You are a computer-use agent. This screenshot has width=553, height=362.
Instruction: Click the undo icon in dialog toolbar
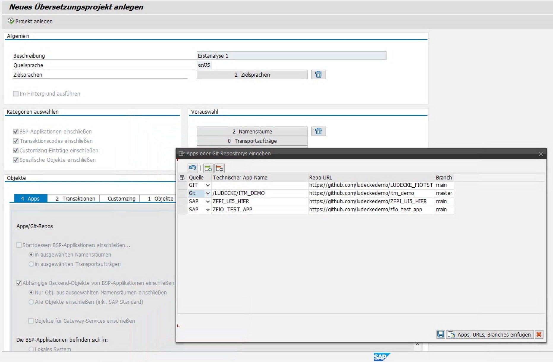tap(193, 168)
